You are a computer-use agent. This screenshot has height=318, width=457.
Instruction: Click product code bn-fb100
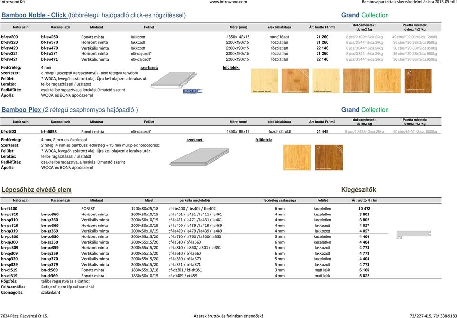pyautogui.click(x=10, y=209)
